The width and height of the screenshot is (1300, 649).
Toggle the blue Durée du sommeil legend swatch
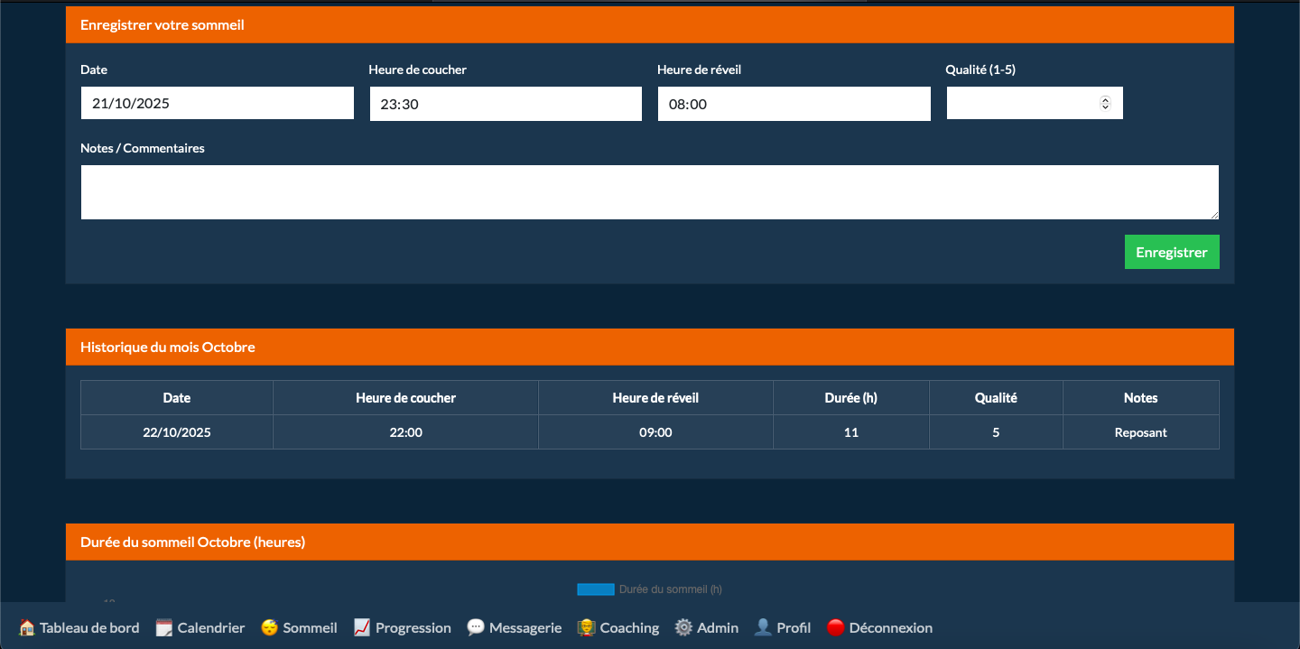(595, 589)
